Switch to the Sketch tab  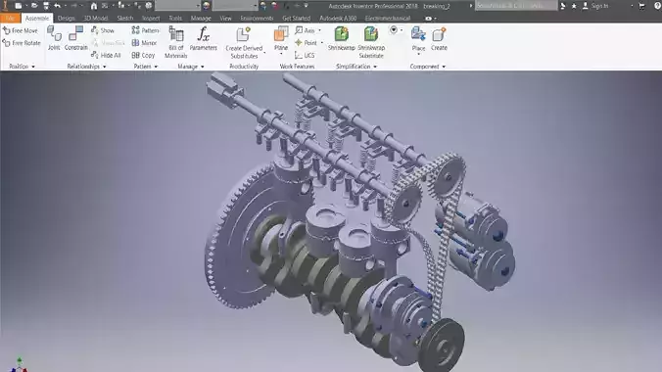click(x=125, y=19)
